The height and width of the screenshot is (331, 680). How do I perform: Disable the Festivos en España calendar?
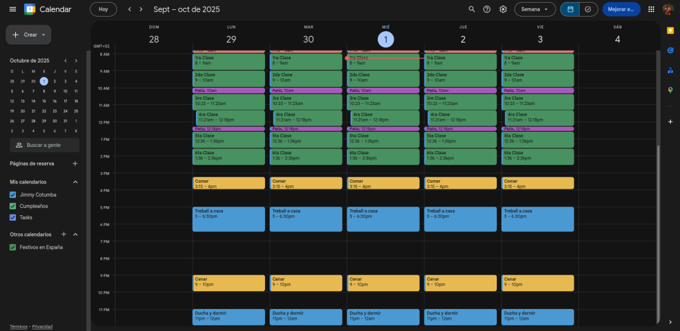[13, 247]
